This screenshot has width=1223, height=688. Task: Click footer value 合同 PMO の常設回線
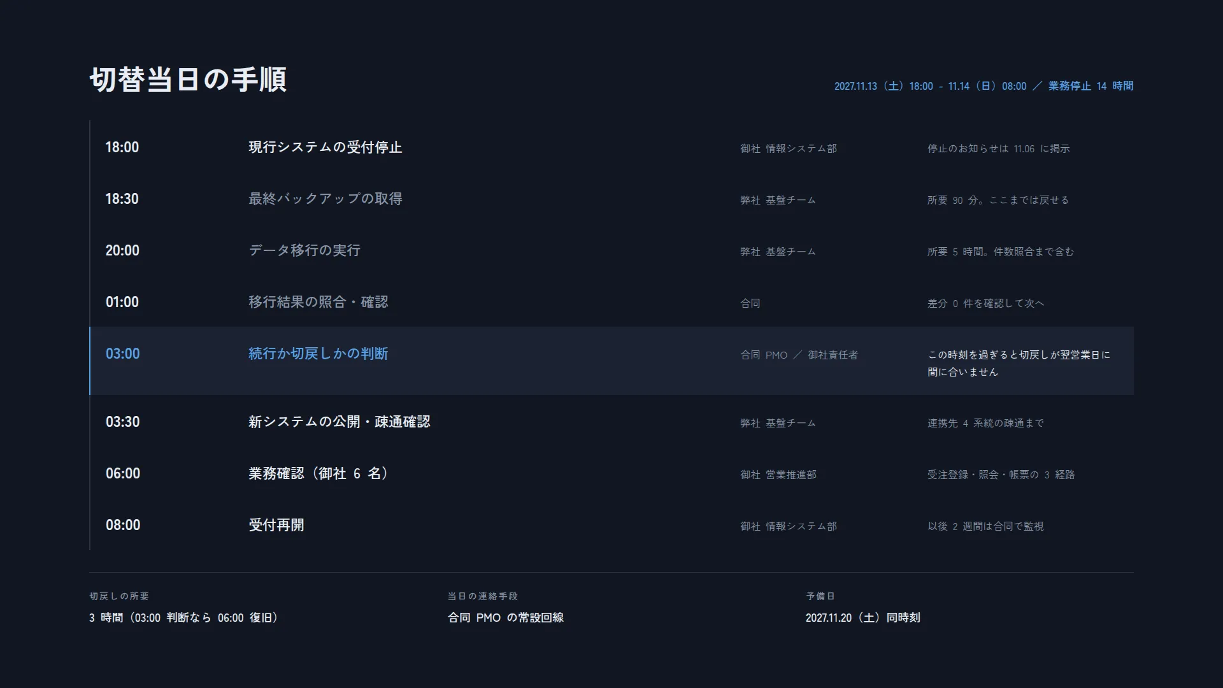506,617
